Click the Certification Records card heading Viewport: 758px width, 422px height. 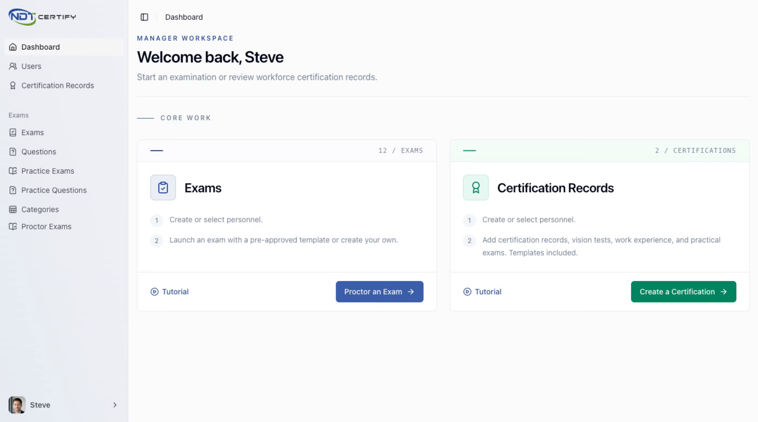(555, 188)
